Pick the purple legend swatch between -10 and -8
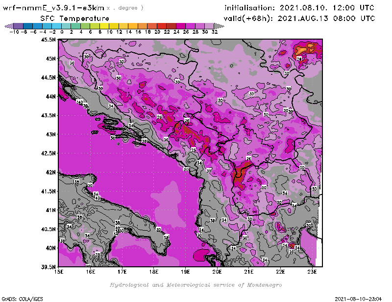 click(x=19, y=26)
